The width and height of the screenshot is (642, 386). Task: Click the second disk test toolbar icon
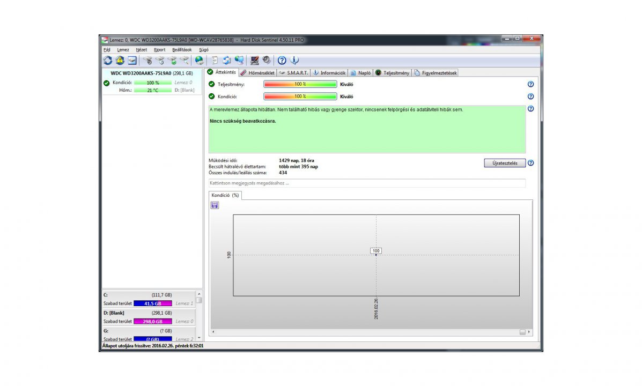pyautogui.click(x=160, y=61)
